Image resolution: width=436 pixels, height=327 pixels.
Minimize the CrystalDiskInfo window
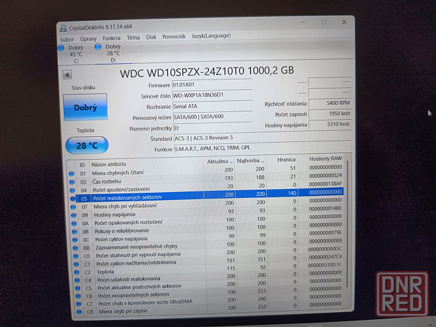[303, 23]
